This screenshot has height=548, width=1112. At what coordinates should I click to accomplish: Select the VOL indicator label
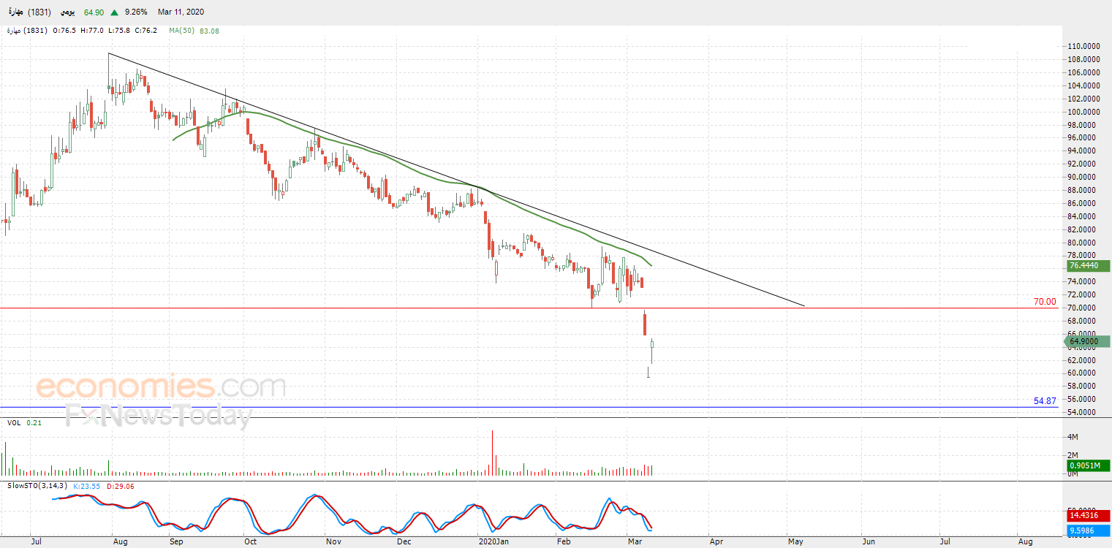coord(15,422)
